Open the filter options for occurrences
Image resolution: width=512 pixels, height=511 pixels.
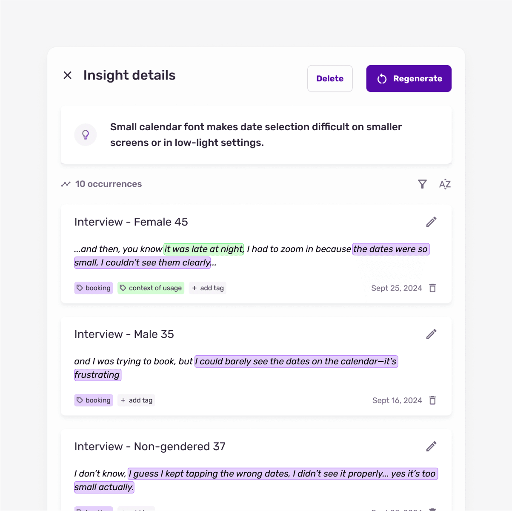422,184
